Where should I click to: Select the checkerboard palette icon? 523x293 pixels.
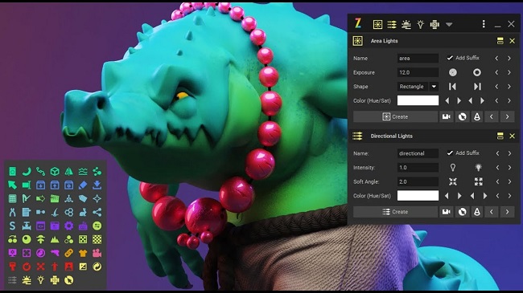coord(97,239)
